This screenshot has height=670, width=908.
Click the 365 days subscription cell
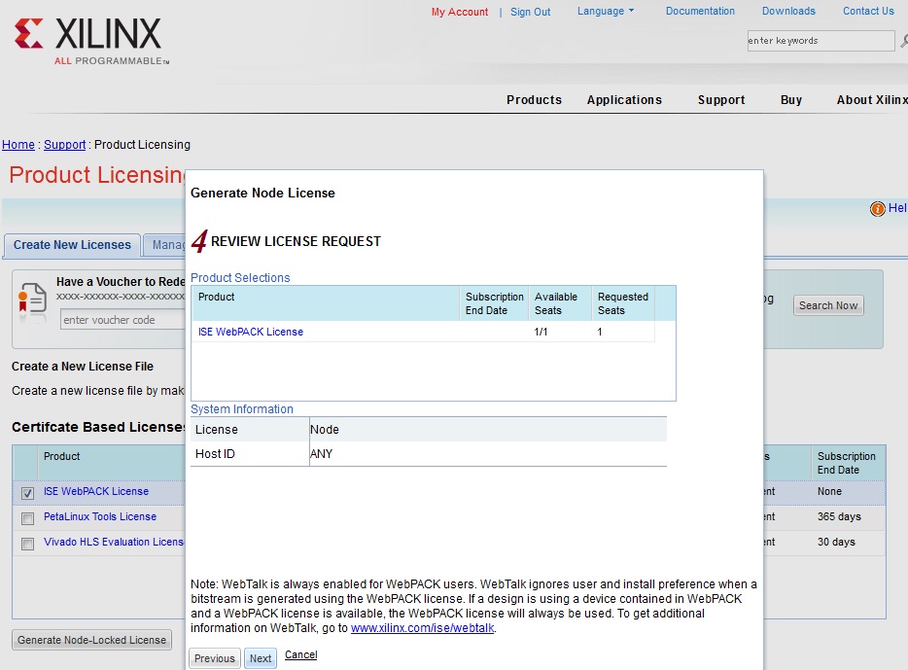[839, 516]
